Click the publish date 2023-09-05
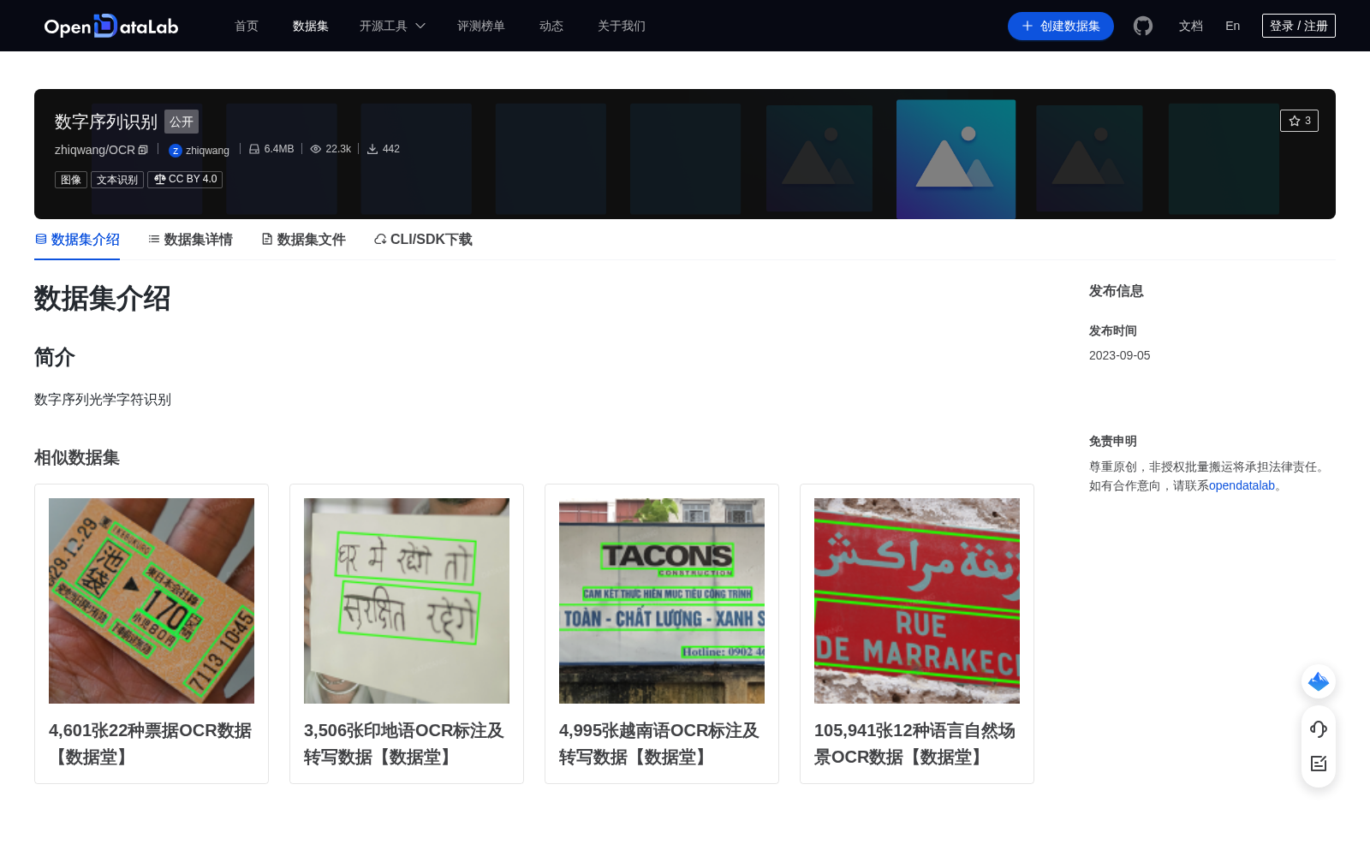This screenshot has height=856, width=1370. [x=1120, y=355]
